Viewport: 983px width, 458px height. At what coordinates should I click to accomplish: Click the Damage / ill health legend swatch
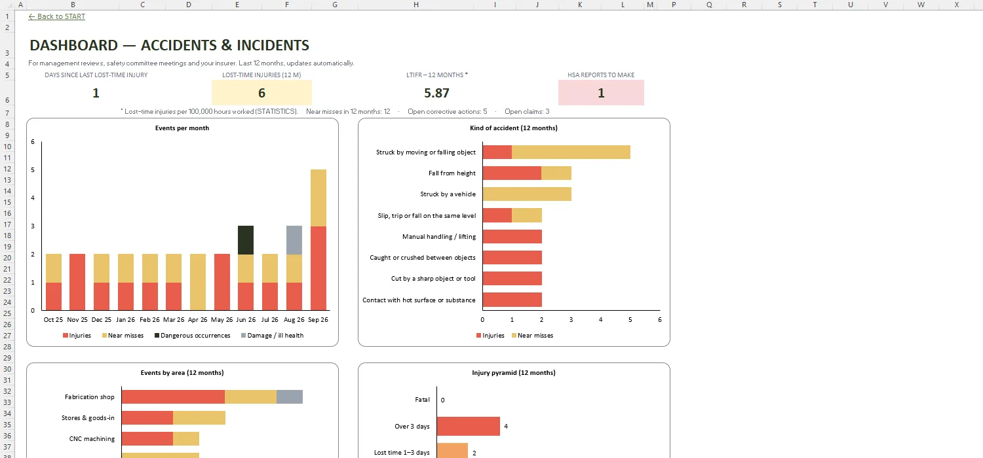coord(243,336)
